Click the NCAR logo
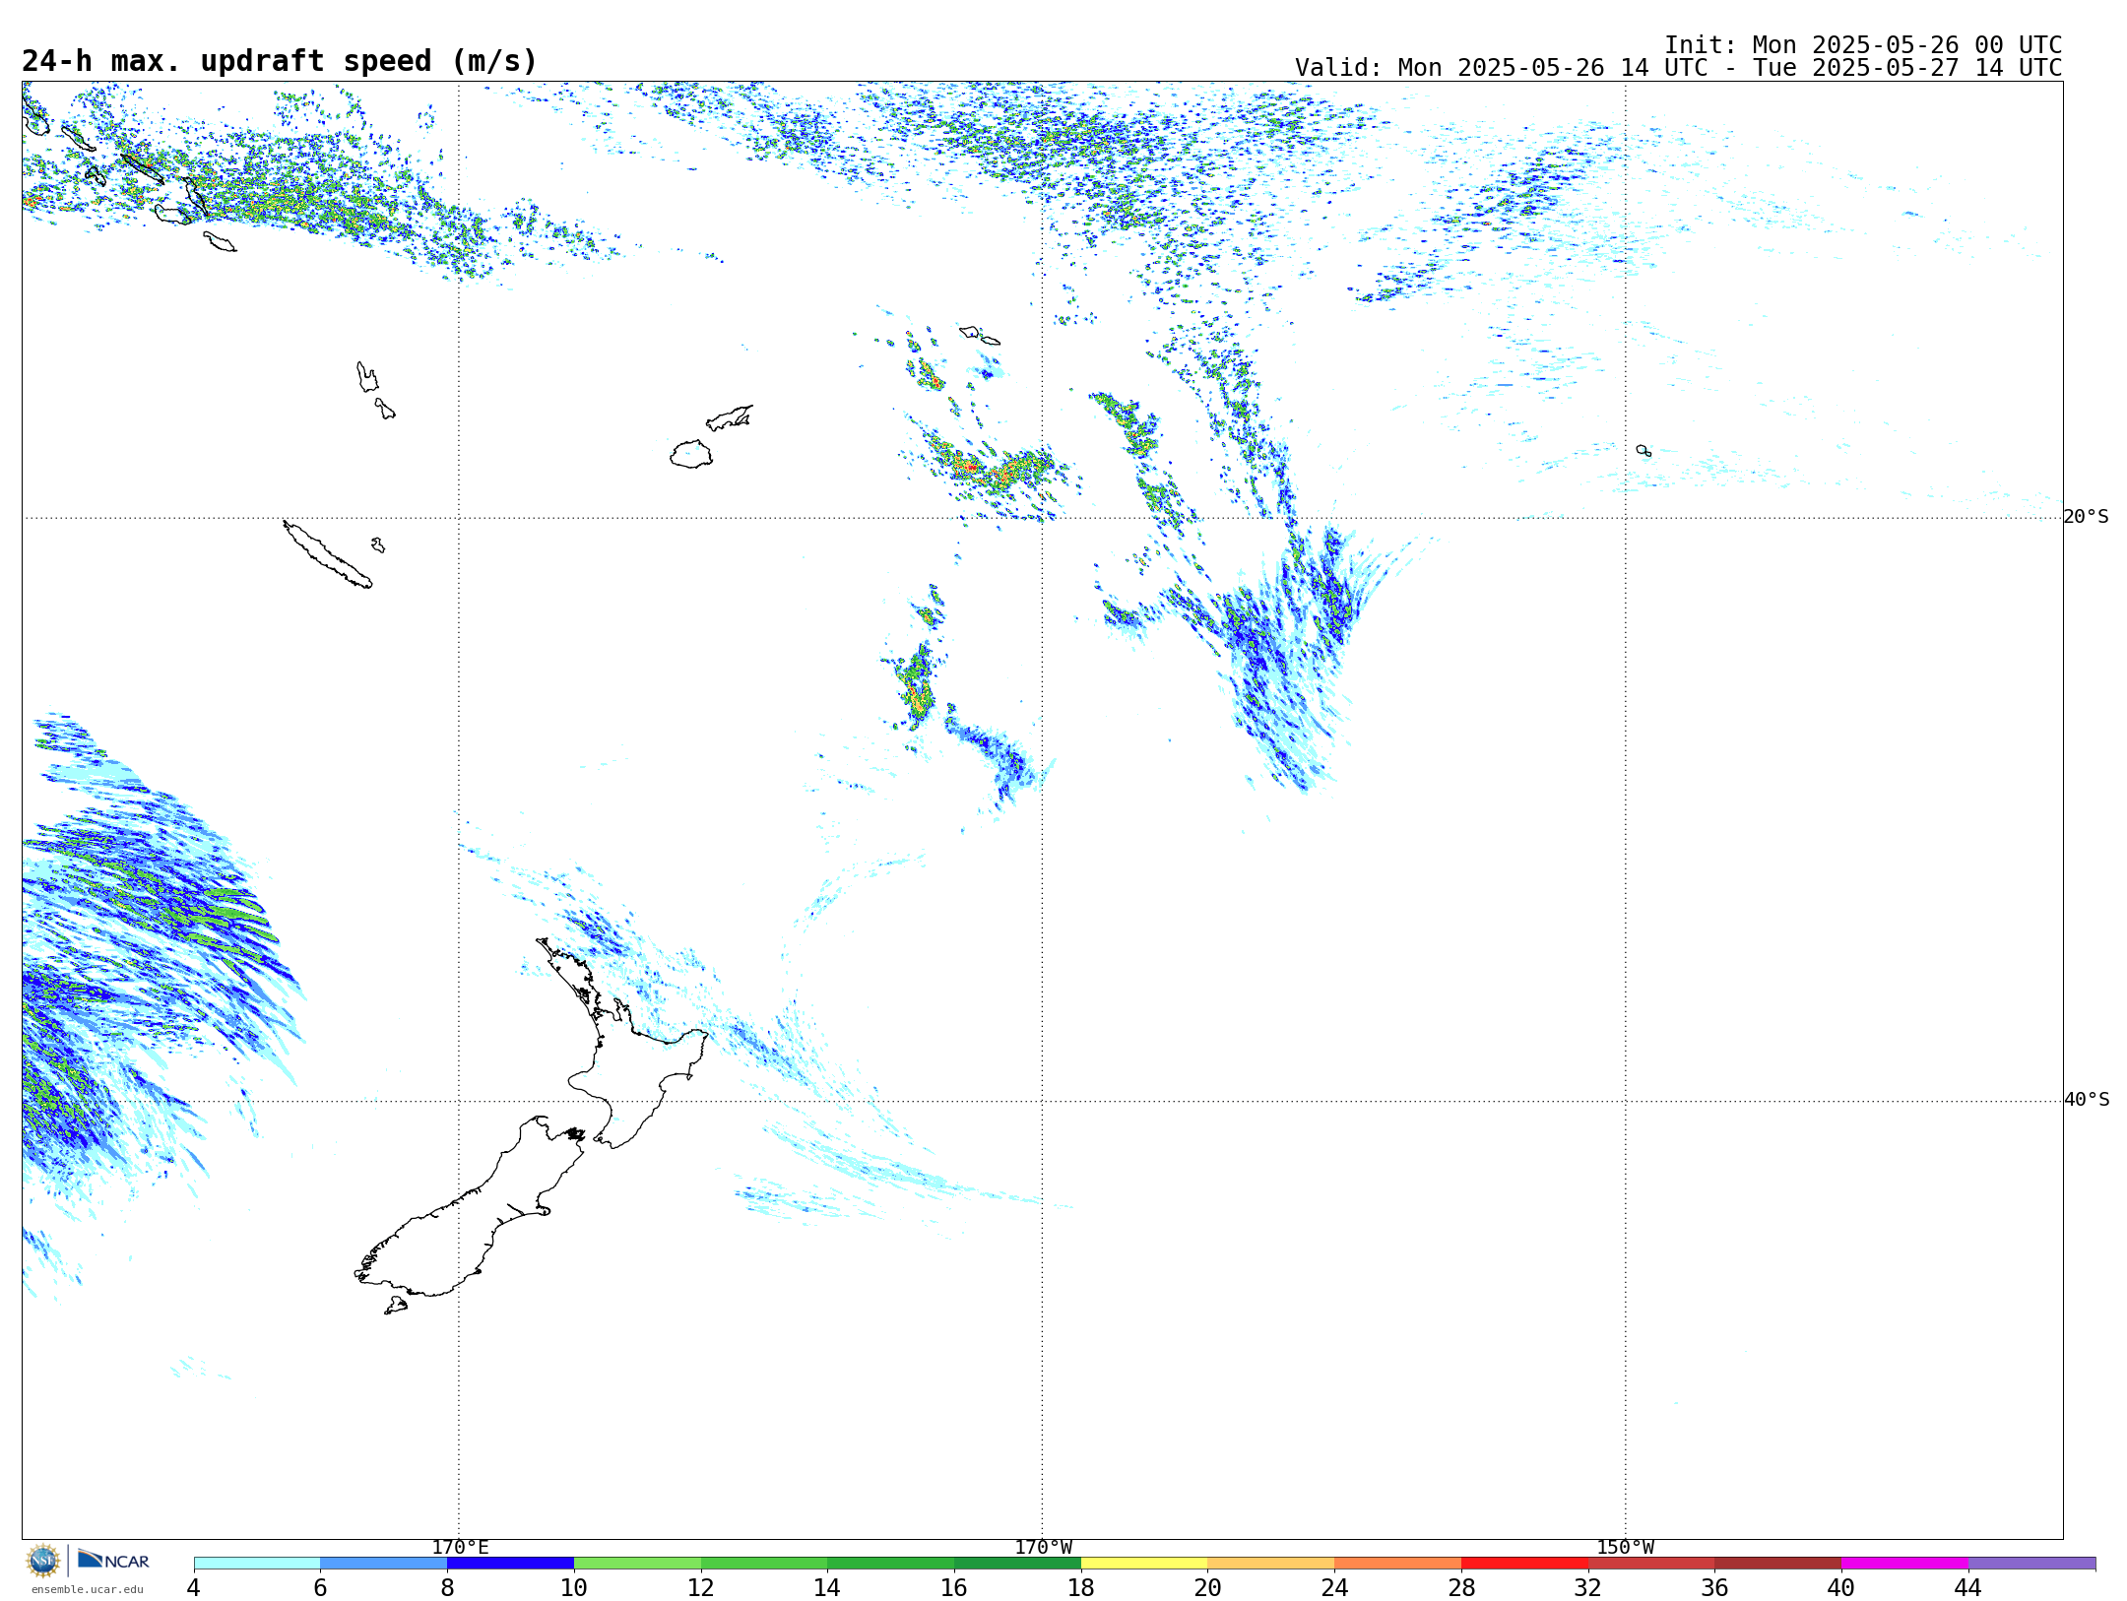2127x1601 pixels. (113, 1560)
